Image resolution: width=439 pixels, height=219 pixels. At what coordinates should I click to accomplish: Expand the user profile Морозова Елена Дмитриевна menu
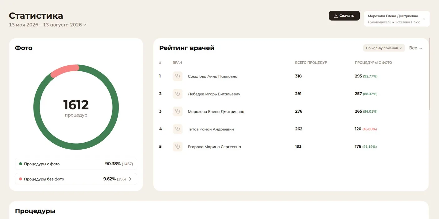(397, 19)
